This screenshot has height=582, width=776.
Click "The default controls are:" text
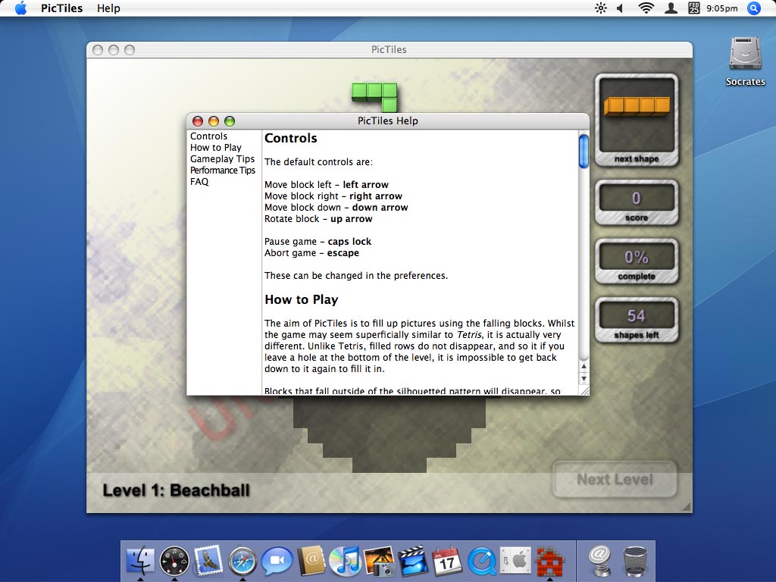tap(319, 162)
